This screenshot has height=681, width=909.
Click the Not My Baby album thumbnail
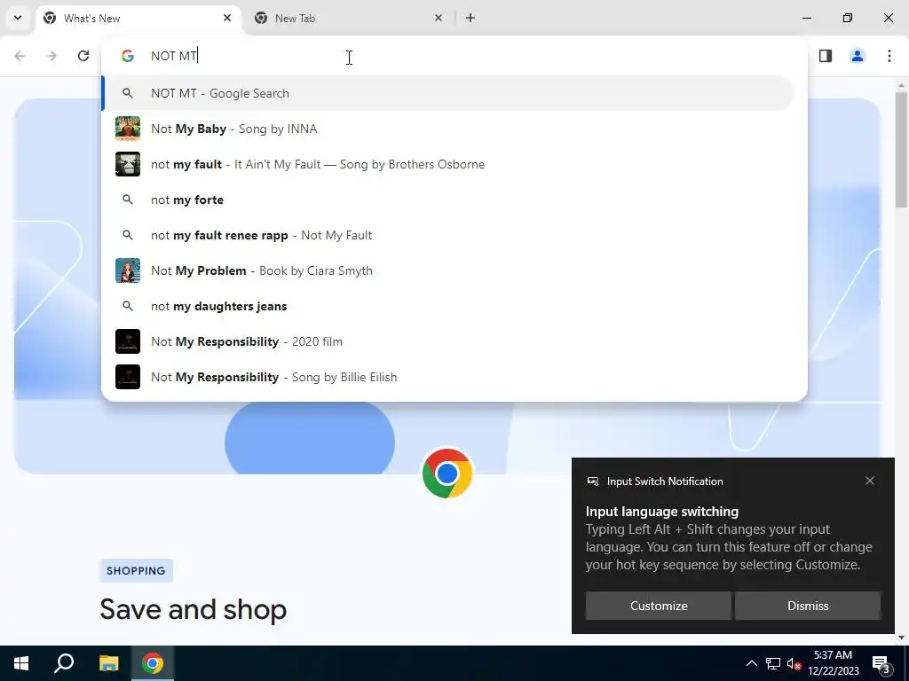[x=128, y=129]
